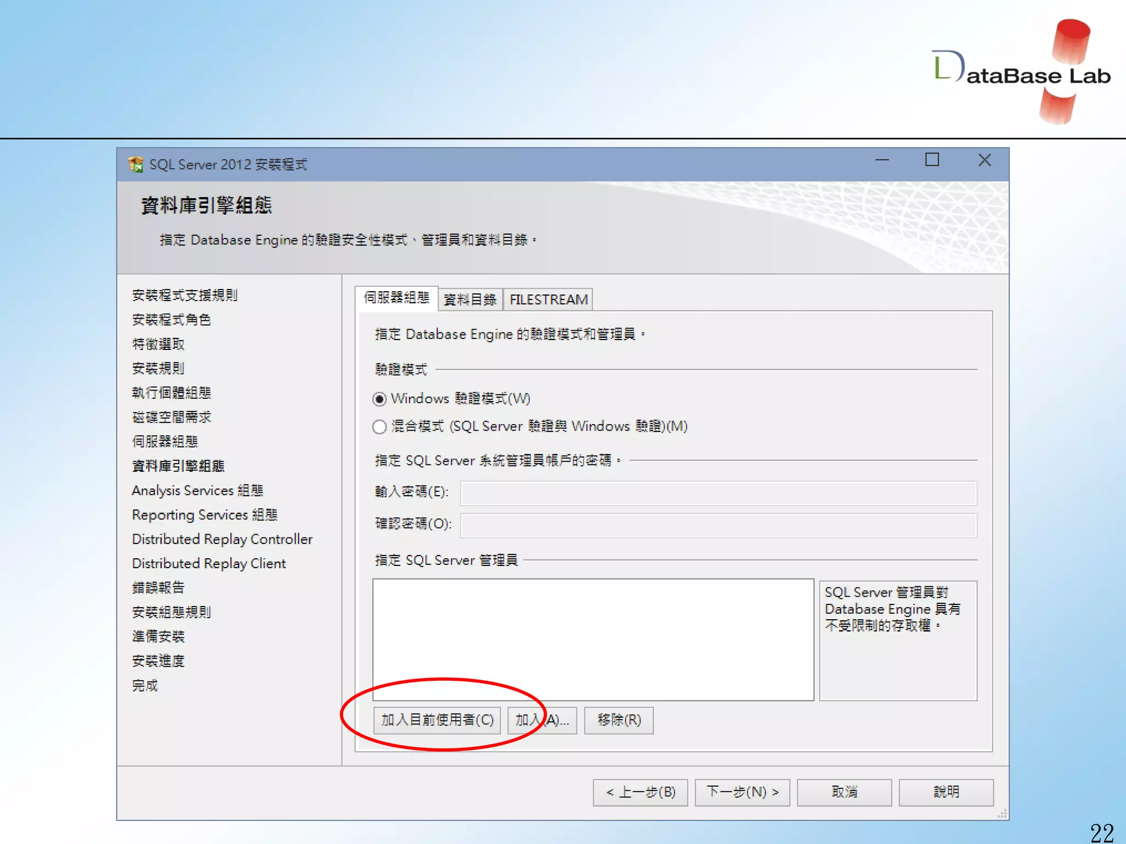Click 準備安裝 step in sidebar
Screen dimensions: 1126x844
coord(158,637)
